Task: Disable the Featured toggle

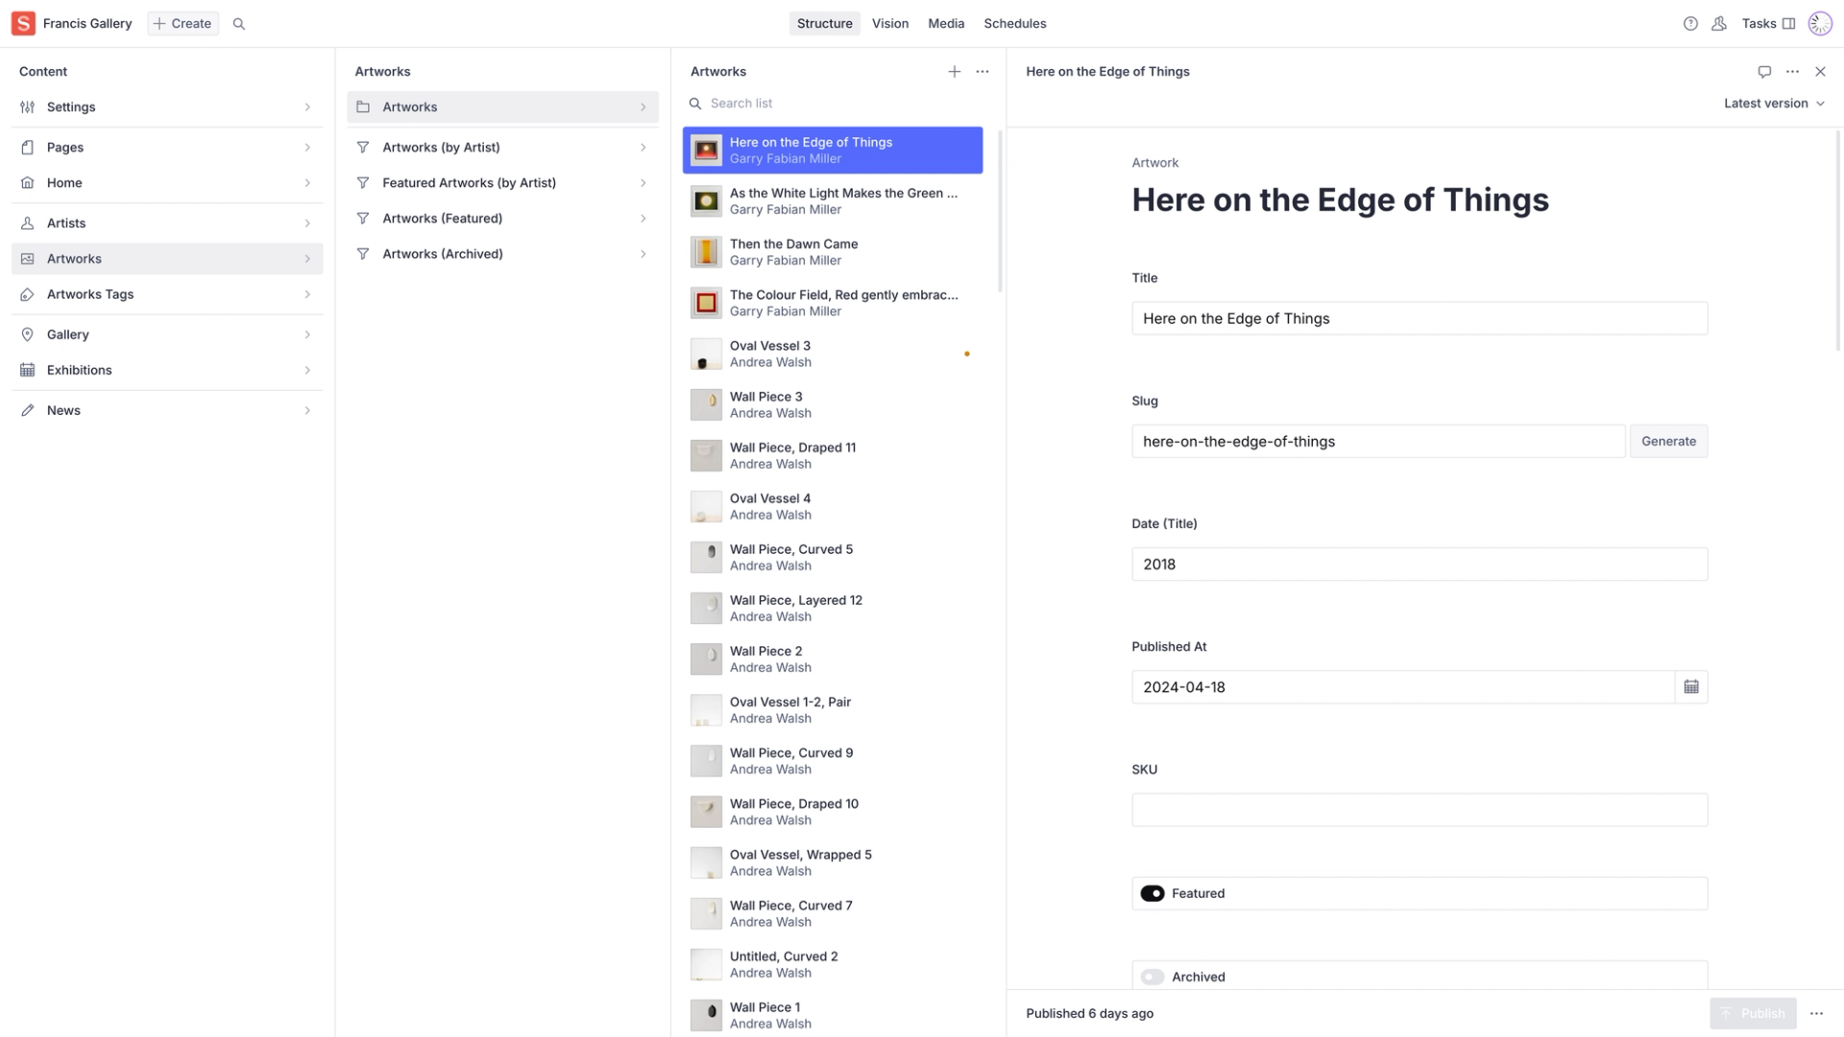Action: click(x=1152, y=894)
